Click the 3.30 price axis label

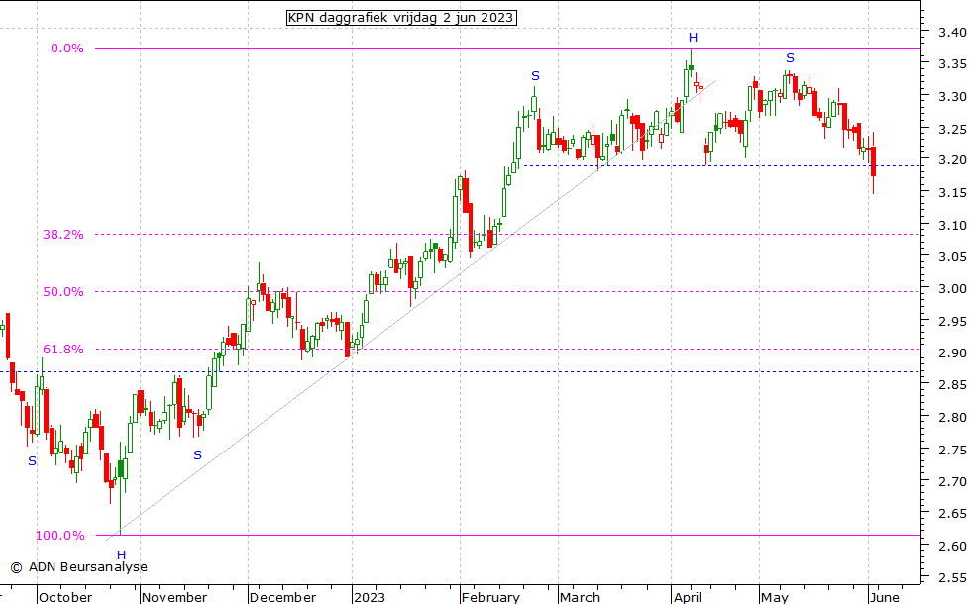coord(952,97)
